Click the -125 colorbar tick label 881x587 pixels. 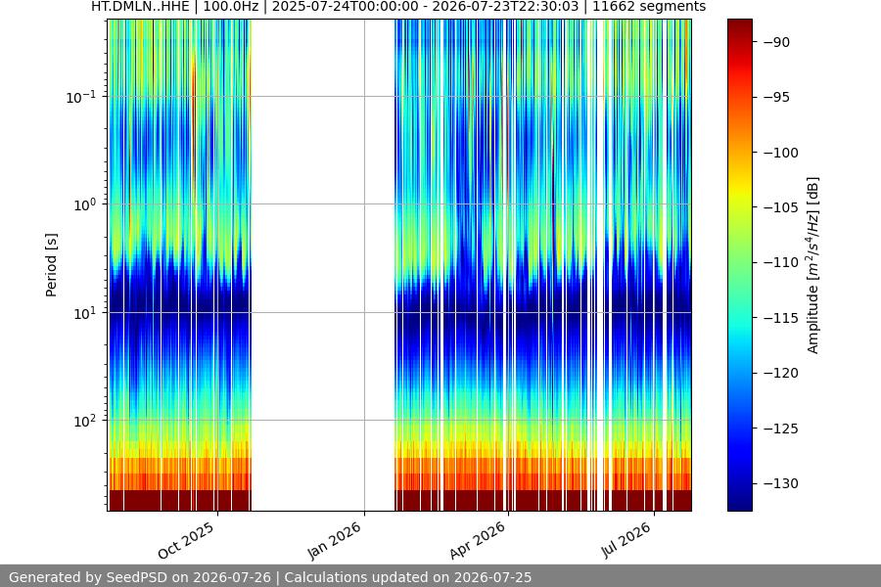781,429
